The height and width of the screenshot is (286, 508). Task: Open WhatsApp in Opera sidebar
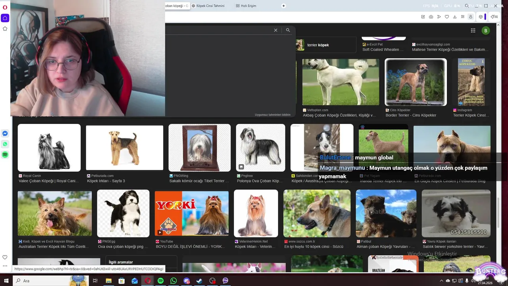pos(5,144)
